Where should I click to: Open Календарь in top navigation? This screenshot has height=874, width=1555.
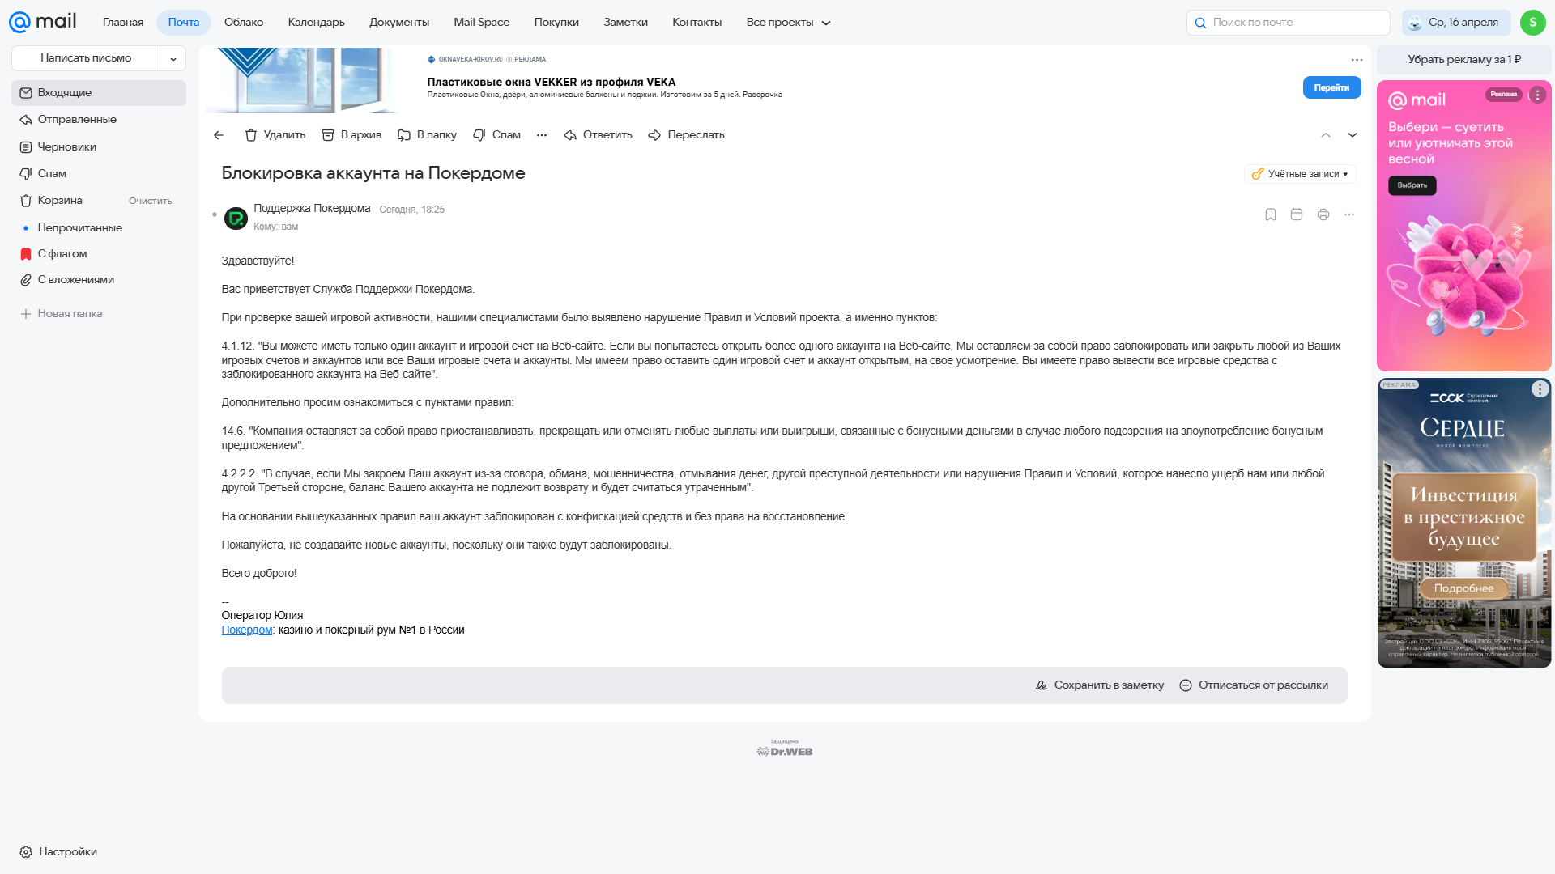[x=317, y=23]
